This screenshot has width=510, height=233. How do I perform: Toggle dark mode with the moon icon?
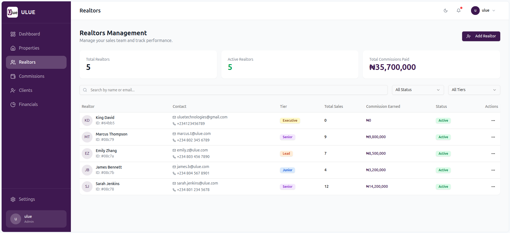point(445,11)
